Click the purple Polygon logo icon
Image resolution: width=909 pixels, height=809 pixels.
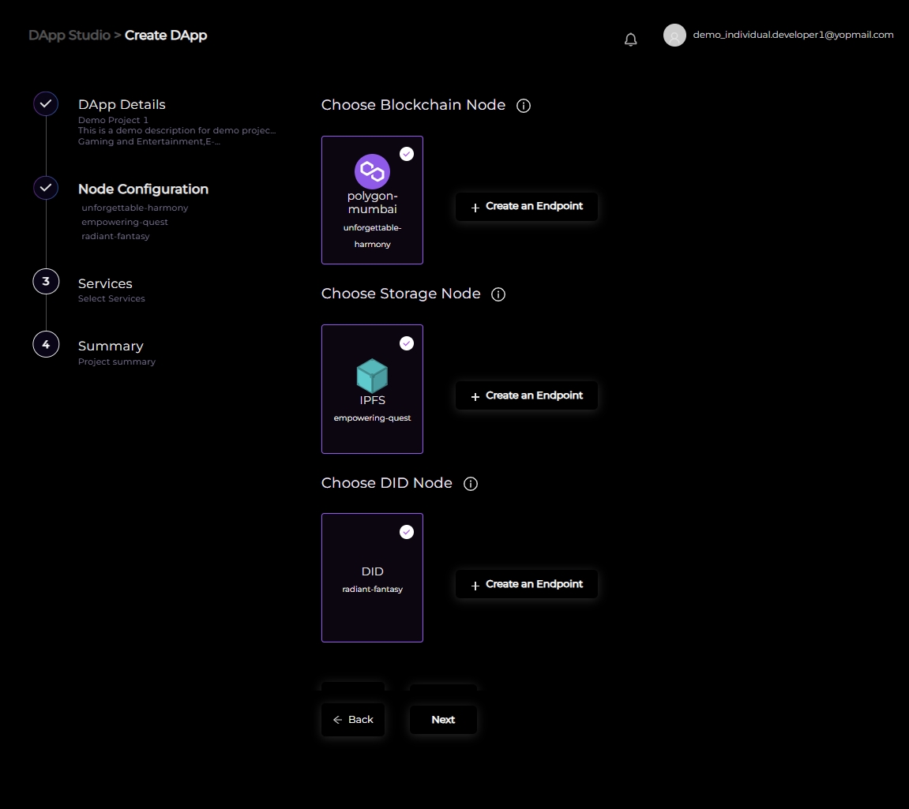coord(372,171)
